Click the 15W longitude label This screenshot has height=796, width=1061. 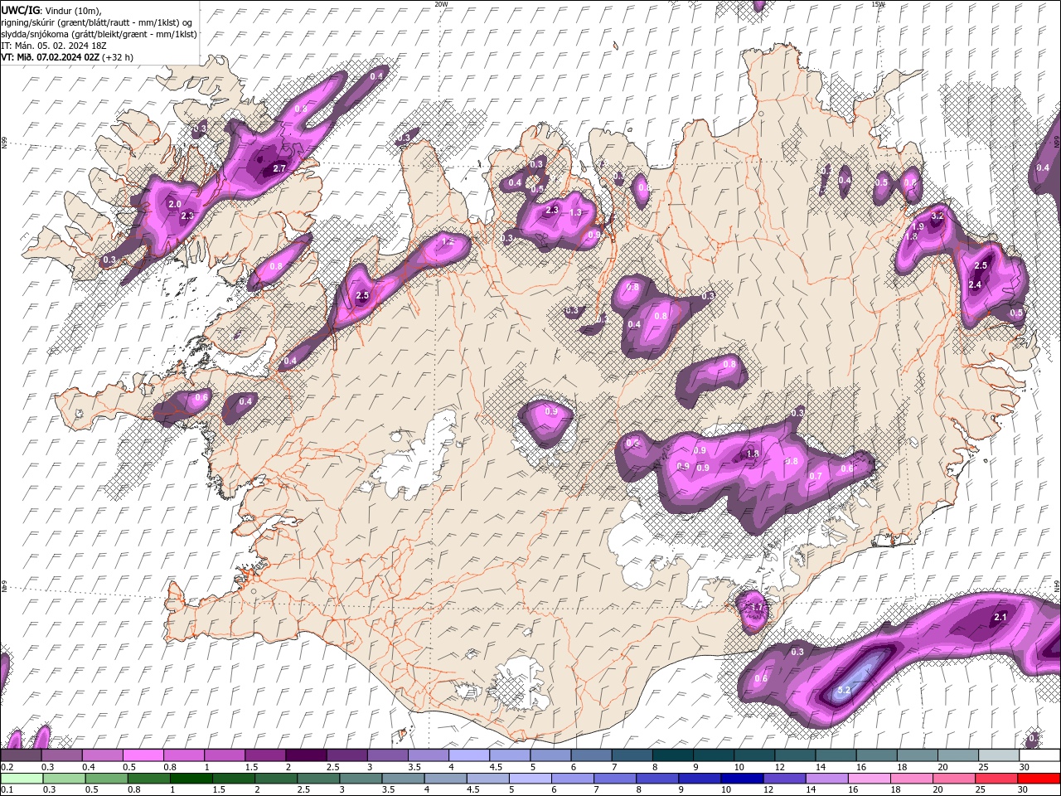[x=878, y=4]
